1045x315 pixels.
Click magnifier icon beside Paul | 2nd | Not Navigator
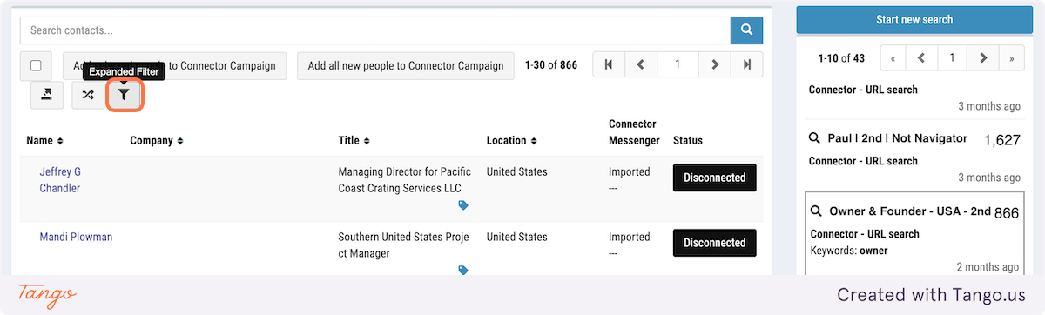pyautogui.click(x=815, y=138)
